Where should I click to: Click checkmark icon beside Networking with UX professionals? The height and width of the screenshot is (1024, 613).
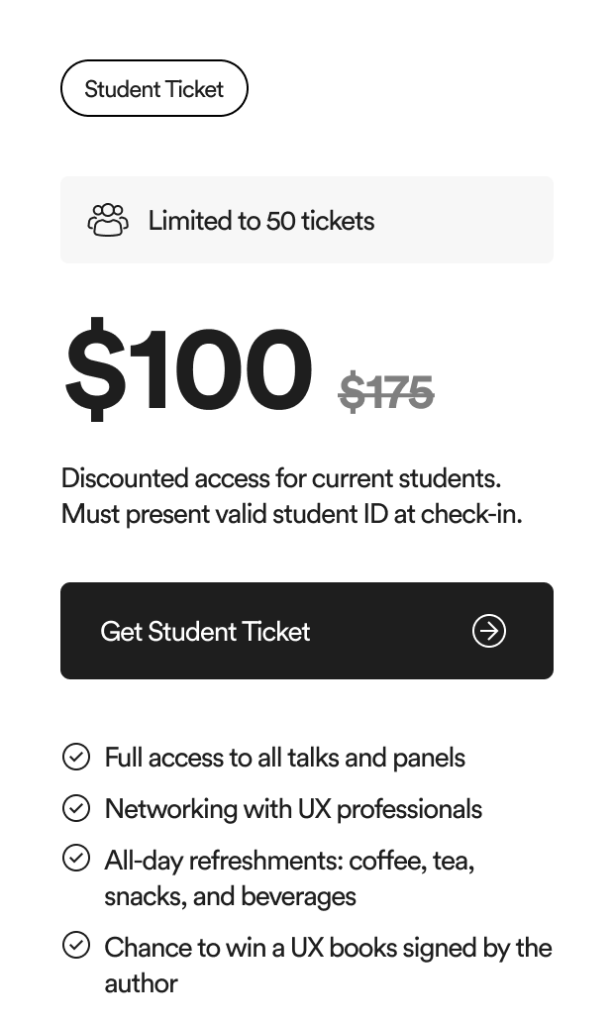[x=75, y=808]
